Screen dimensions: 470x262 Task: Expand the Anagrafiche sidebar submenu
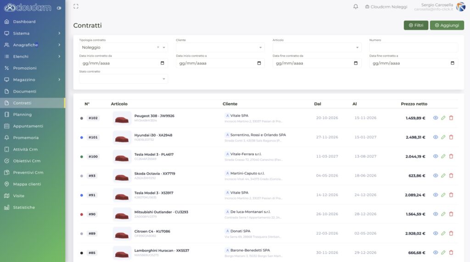click(x=33, y=45)
